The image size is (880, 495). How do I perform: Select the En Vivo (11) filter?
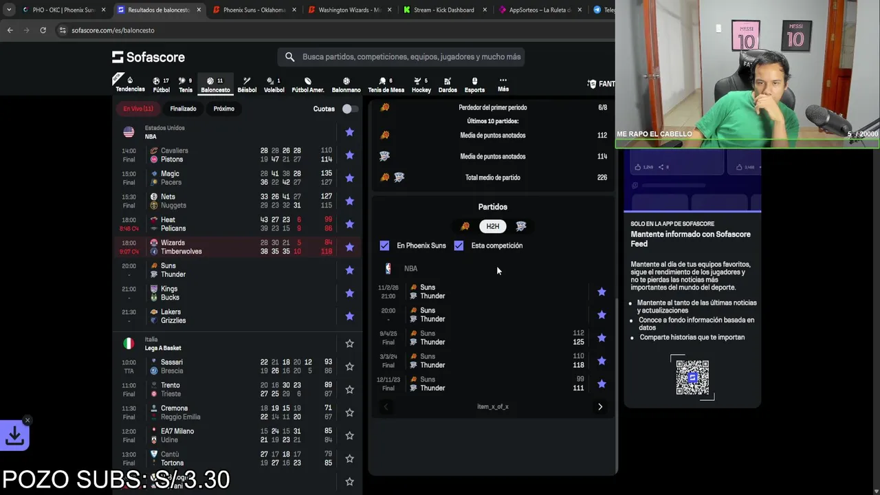coord(138,109)
